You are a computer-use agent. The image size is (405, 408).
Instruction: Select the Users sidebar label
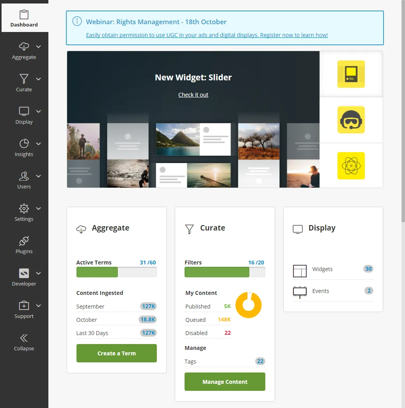pos(24,186)
